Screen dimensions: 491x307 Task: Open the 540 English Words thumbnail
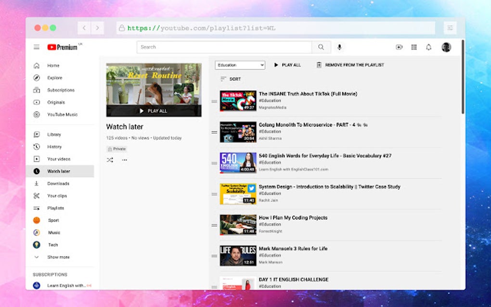(x=238, y=163)
